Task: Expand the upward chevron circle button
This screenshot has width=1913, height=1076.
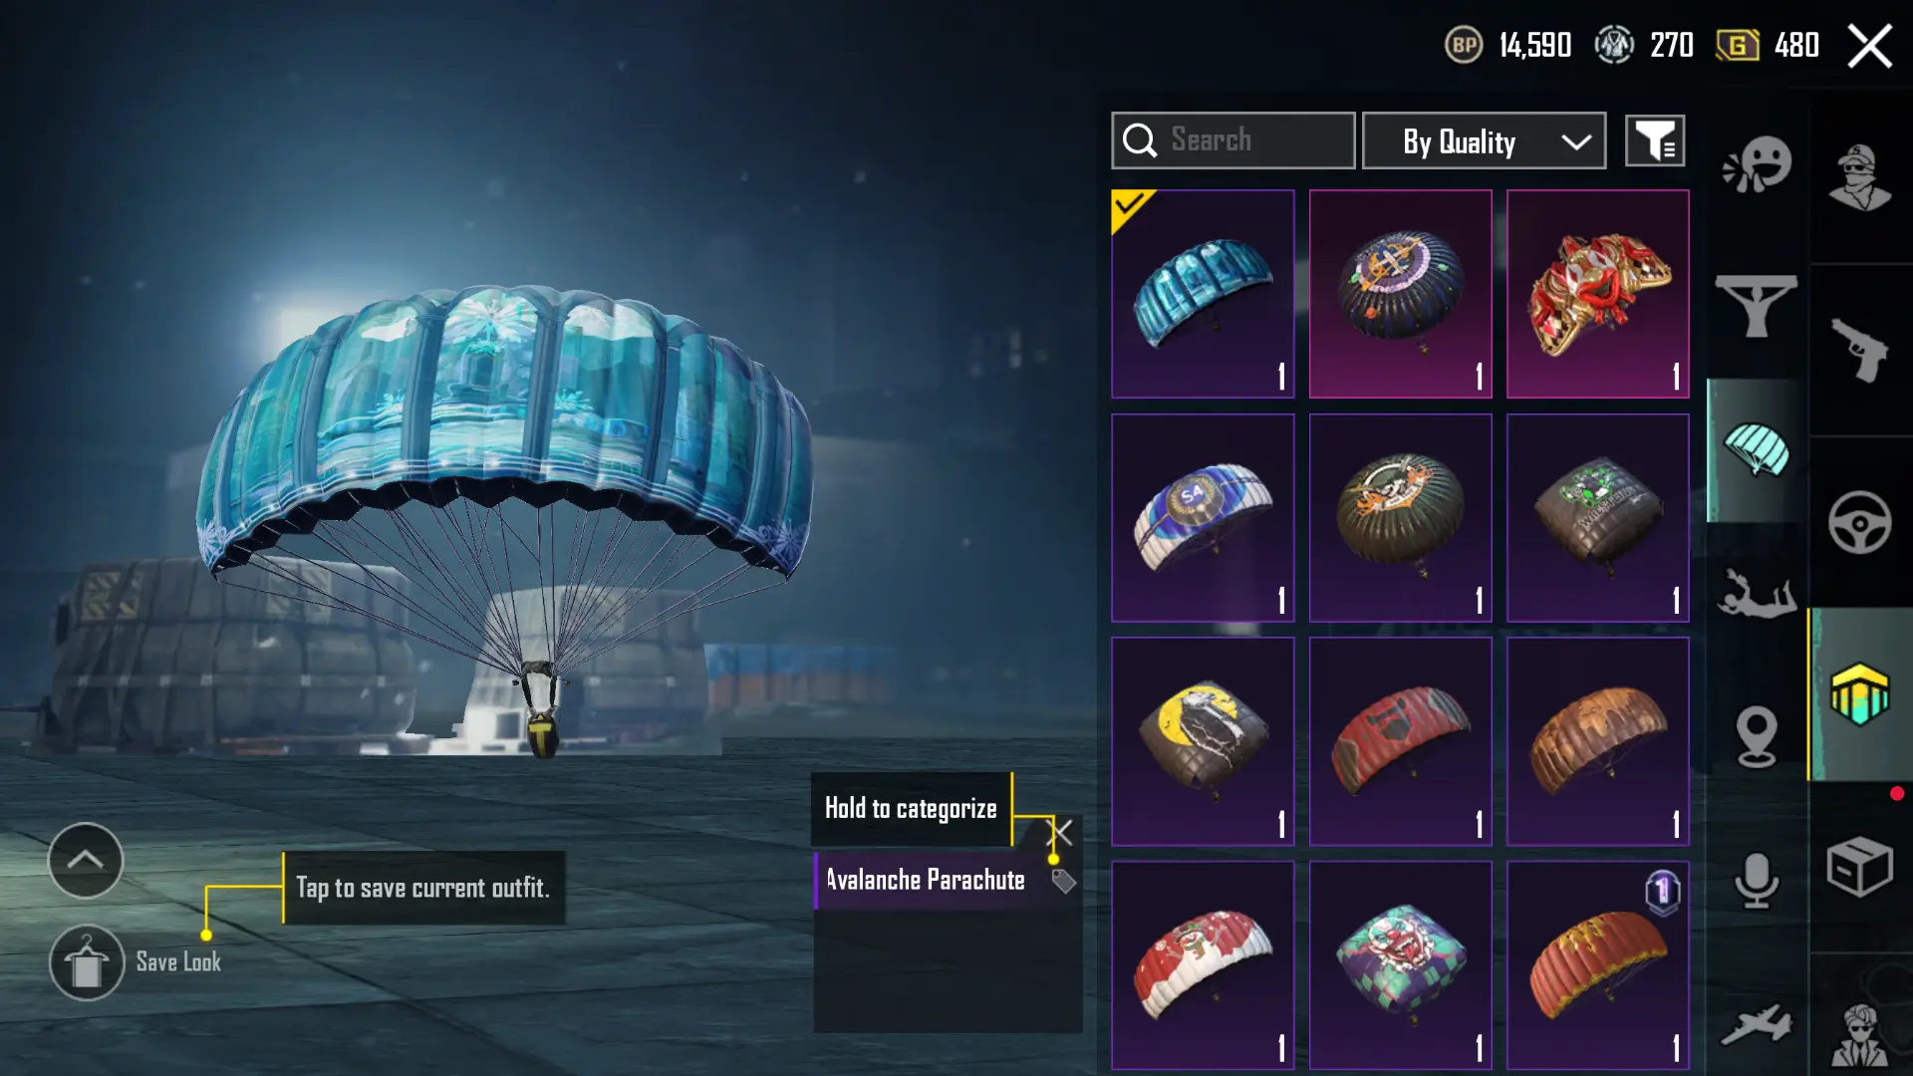Action: 86,860
